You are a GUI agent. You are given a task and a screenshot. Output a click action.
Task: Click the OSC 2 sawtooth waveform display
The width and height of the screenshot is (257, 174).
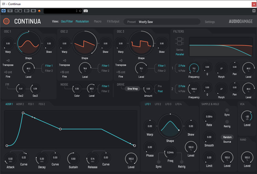(85, 44)
